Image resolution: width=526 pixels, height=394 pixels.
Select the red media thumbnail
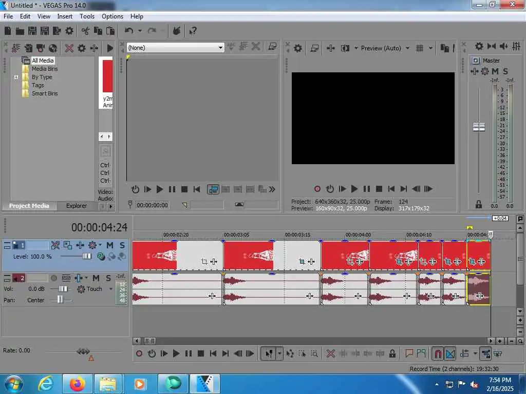click(108, 76)
